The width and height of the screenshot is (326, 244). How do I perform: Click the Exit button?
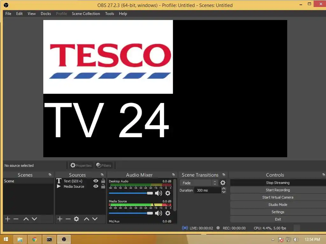[x=278, y=219]
